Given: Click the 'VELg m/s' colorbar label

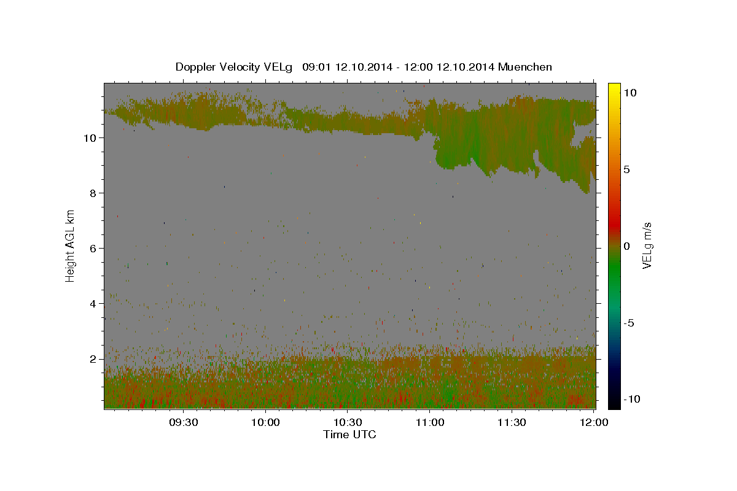Looking at the screenshot, I should click(x=647, y=245).
